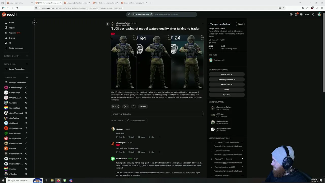The width and height of the screenshot is (325, 183).
Task: Click contact the moderators link
Action: [x=180, y=173]
